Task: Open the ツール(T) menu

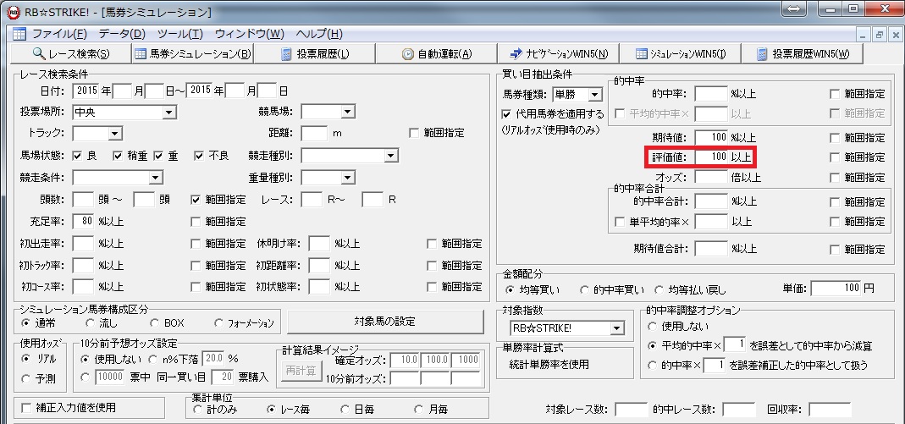Action: tap(179, 34)
